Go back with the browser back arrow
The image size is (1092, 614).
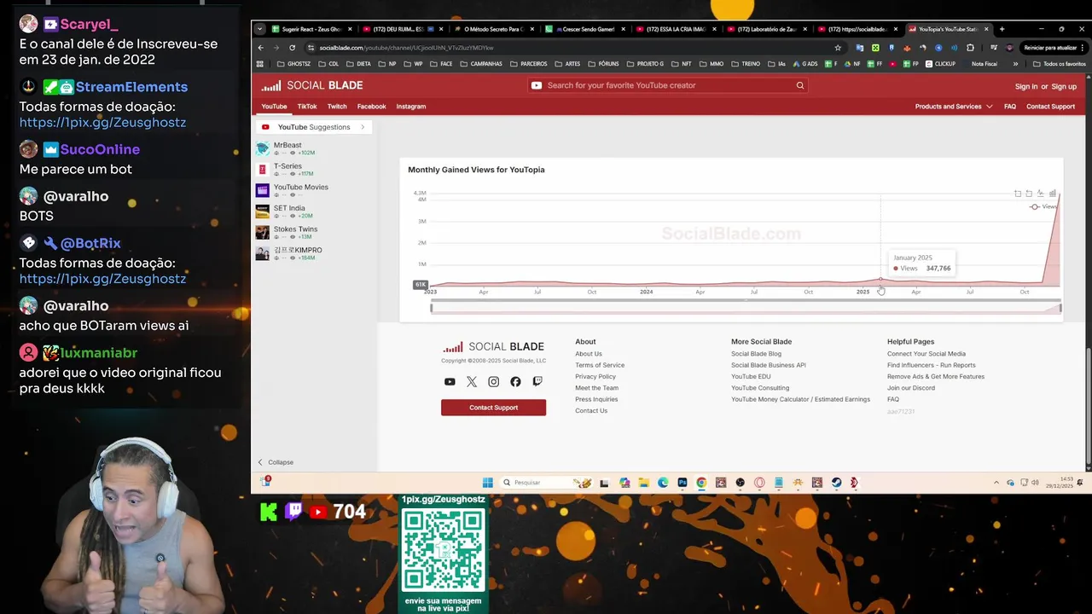(x=261, y=48)
